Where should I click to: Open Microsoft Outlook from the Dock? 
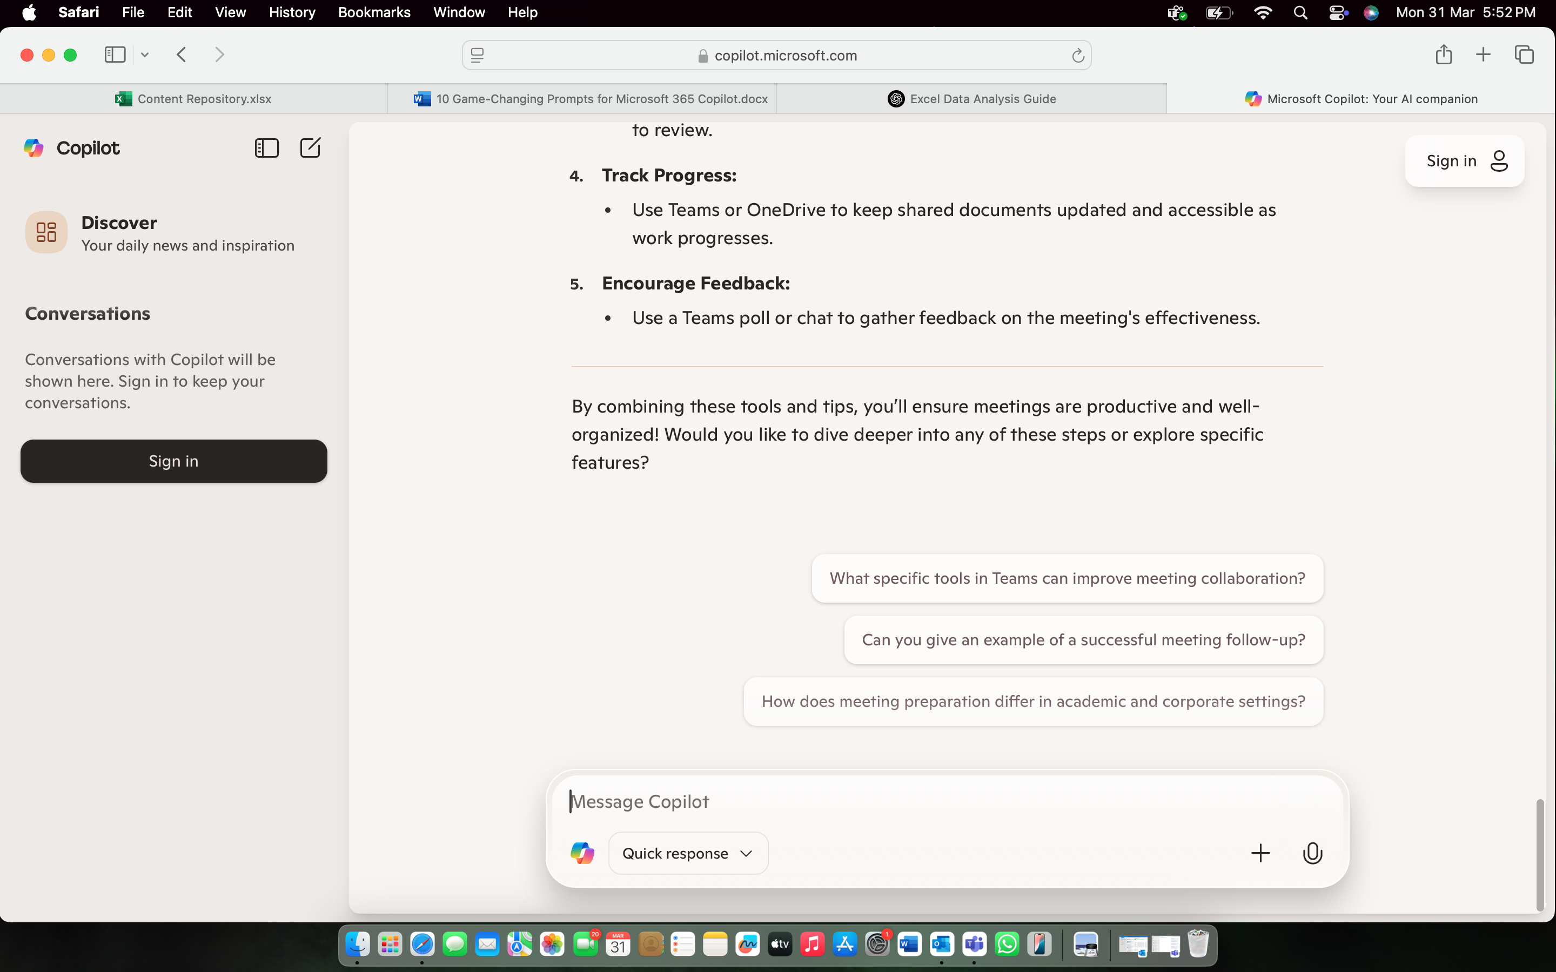click(942, 944)
